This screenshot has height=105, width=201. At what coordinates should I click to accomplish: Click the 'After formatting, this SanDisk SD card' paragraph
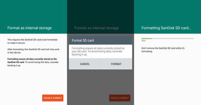click(33, 51)
